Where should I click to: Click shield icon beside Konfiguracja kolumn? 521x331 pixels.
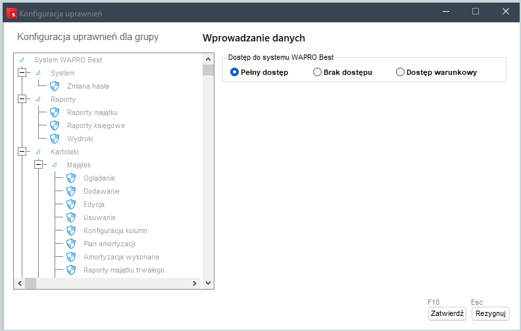pyautogui.click(x=71, y=231)
